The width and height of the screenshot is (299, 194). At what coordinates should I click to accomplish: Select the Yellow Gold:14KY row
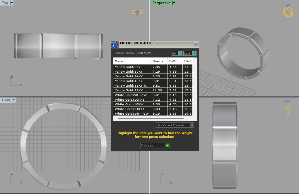tap(153, 76)
